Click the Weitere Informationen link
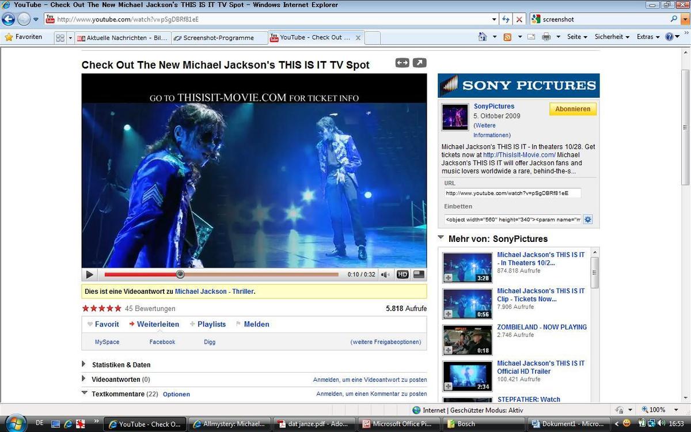Screen dimensions: 691x432 click(492, 130)
